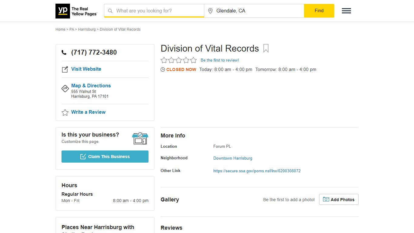Click 'Be the first to review!' link

(220, 60)
